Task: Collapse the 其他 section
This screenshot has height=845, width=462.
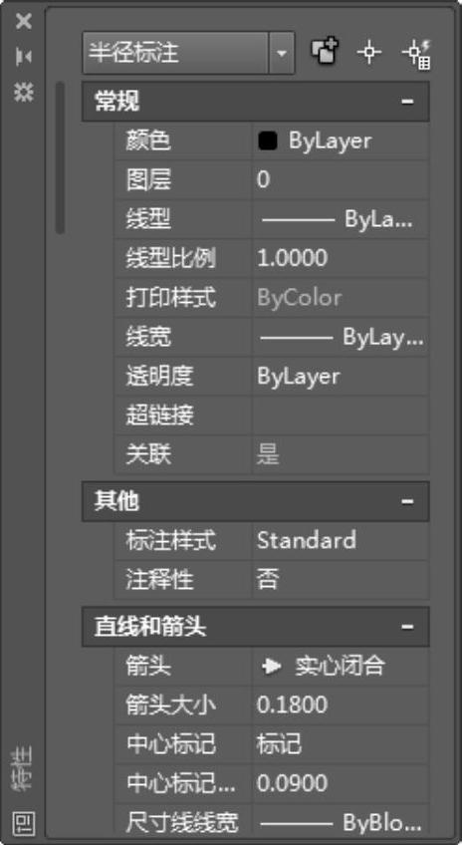Action: click(x=407, y=501)
